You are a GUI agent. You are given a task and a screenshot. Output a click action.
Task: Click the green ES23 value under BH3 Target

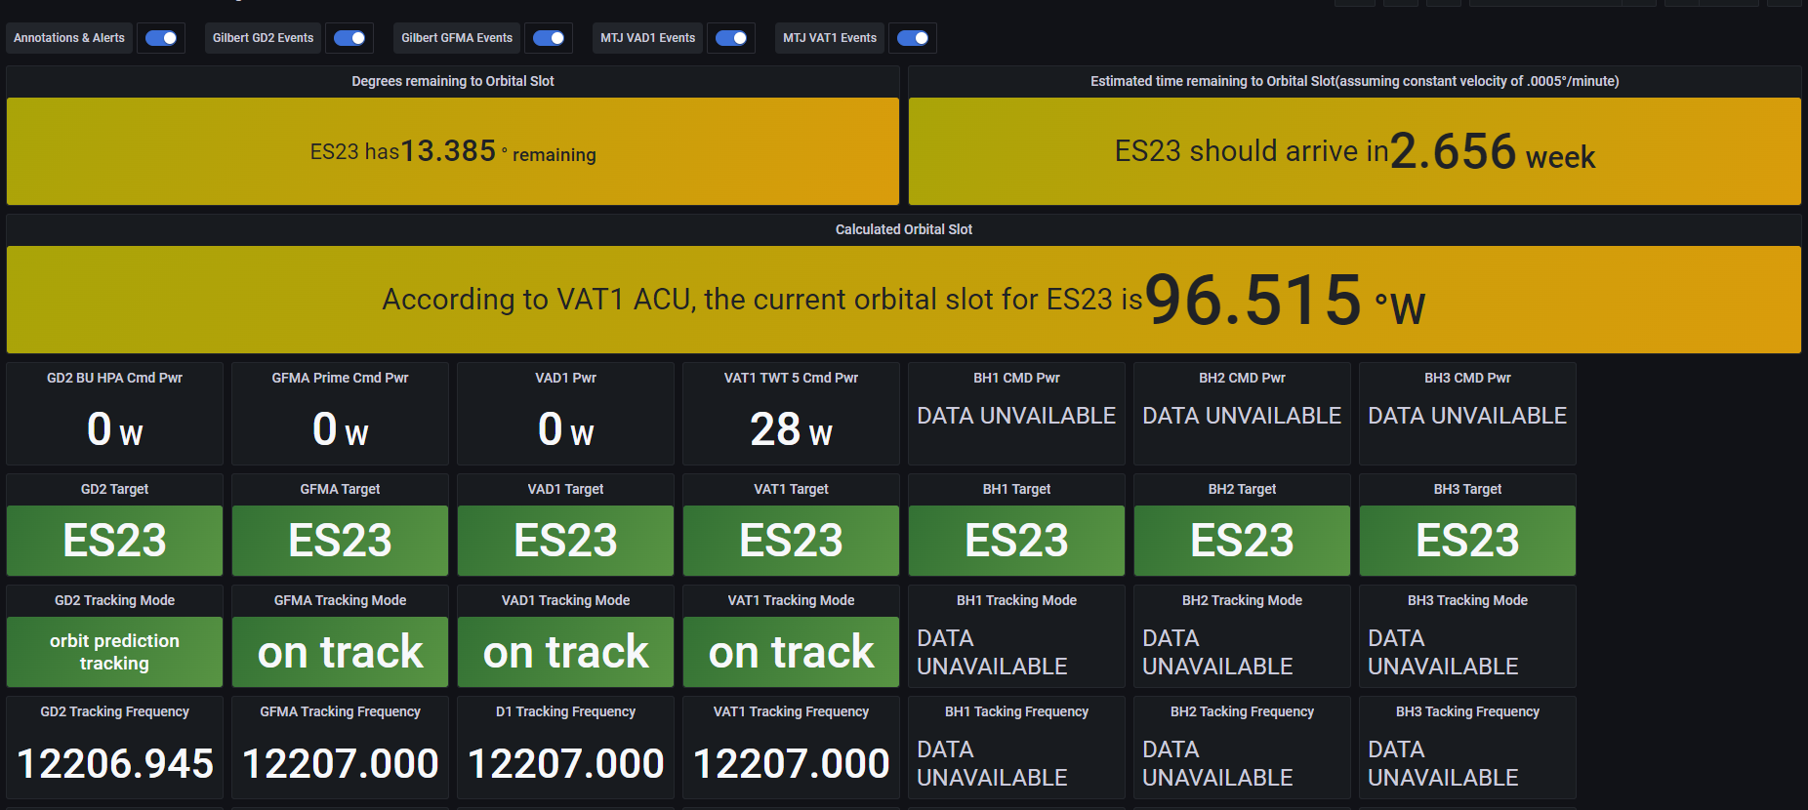(1467, 541)
